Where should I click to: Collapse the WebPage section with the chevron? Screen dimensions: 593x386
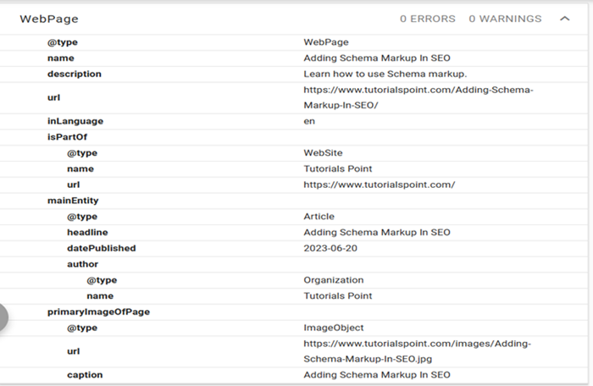(565, 19)
